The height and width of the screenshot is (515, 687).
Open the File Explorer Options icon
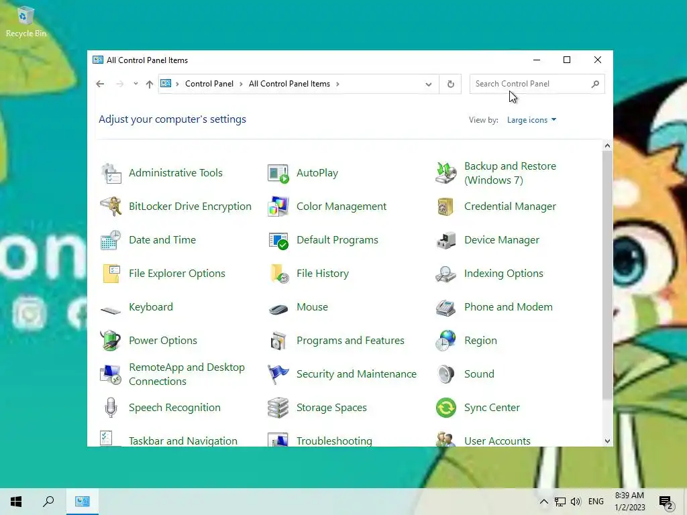click(111, 274)
